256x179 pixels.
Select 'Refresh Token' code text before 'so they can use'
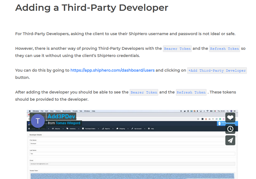pyautogui.click(x=224, y=49)
